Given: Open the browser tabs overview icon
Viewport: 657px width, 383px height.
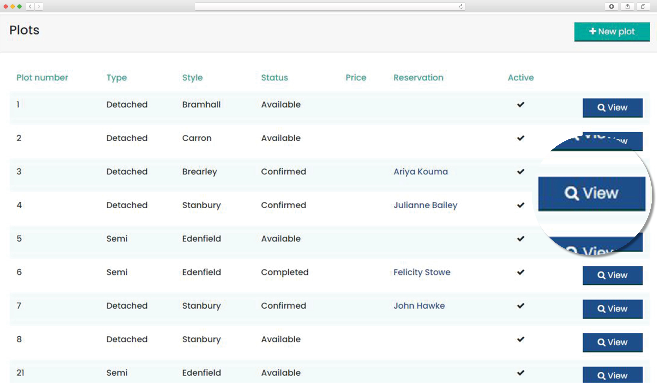Looking at the screenshot, I should pos(643,6).
